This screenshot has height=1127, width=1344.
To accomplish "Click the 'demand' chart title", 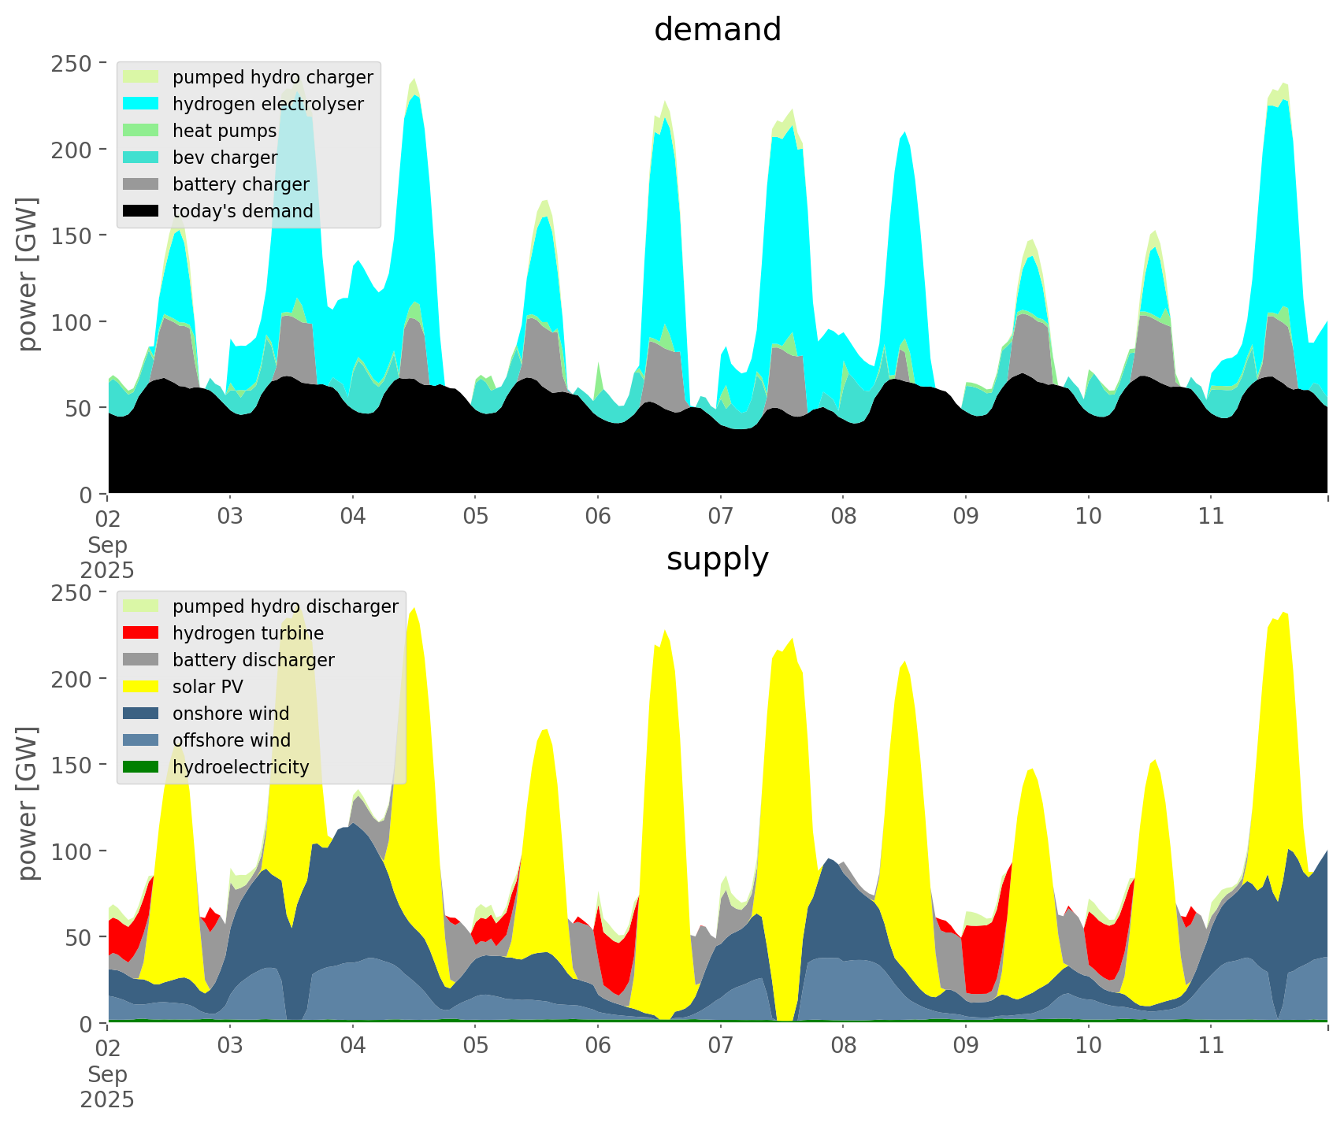I will coord(717,30).
